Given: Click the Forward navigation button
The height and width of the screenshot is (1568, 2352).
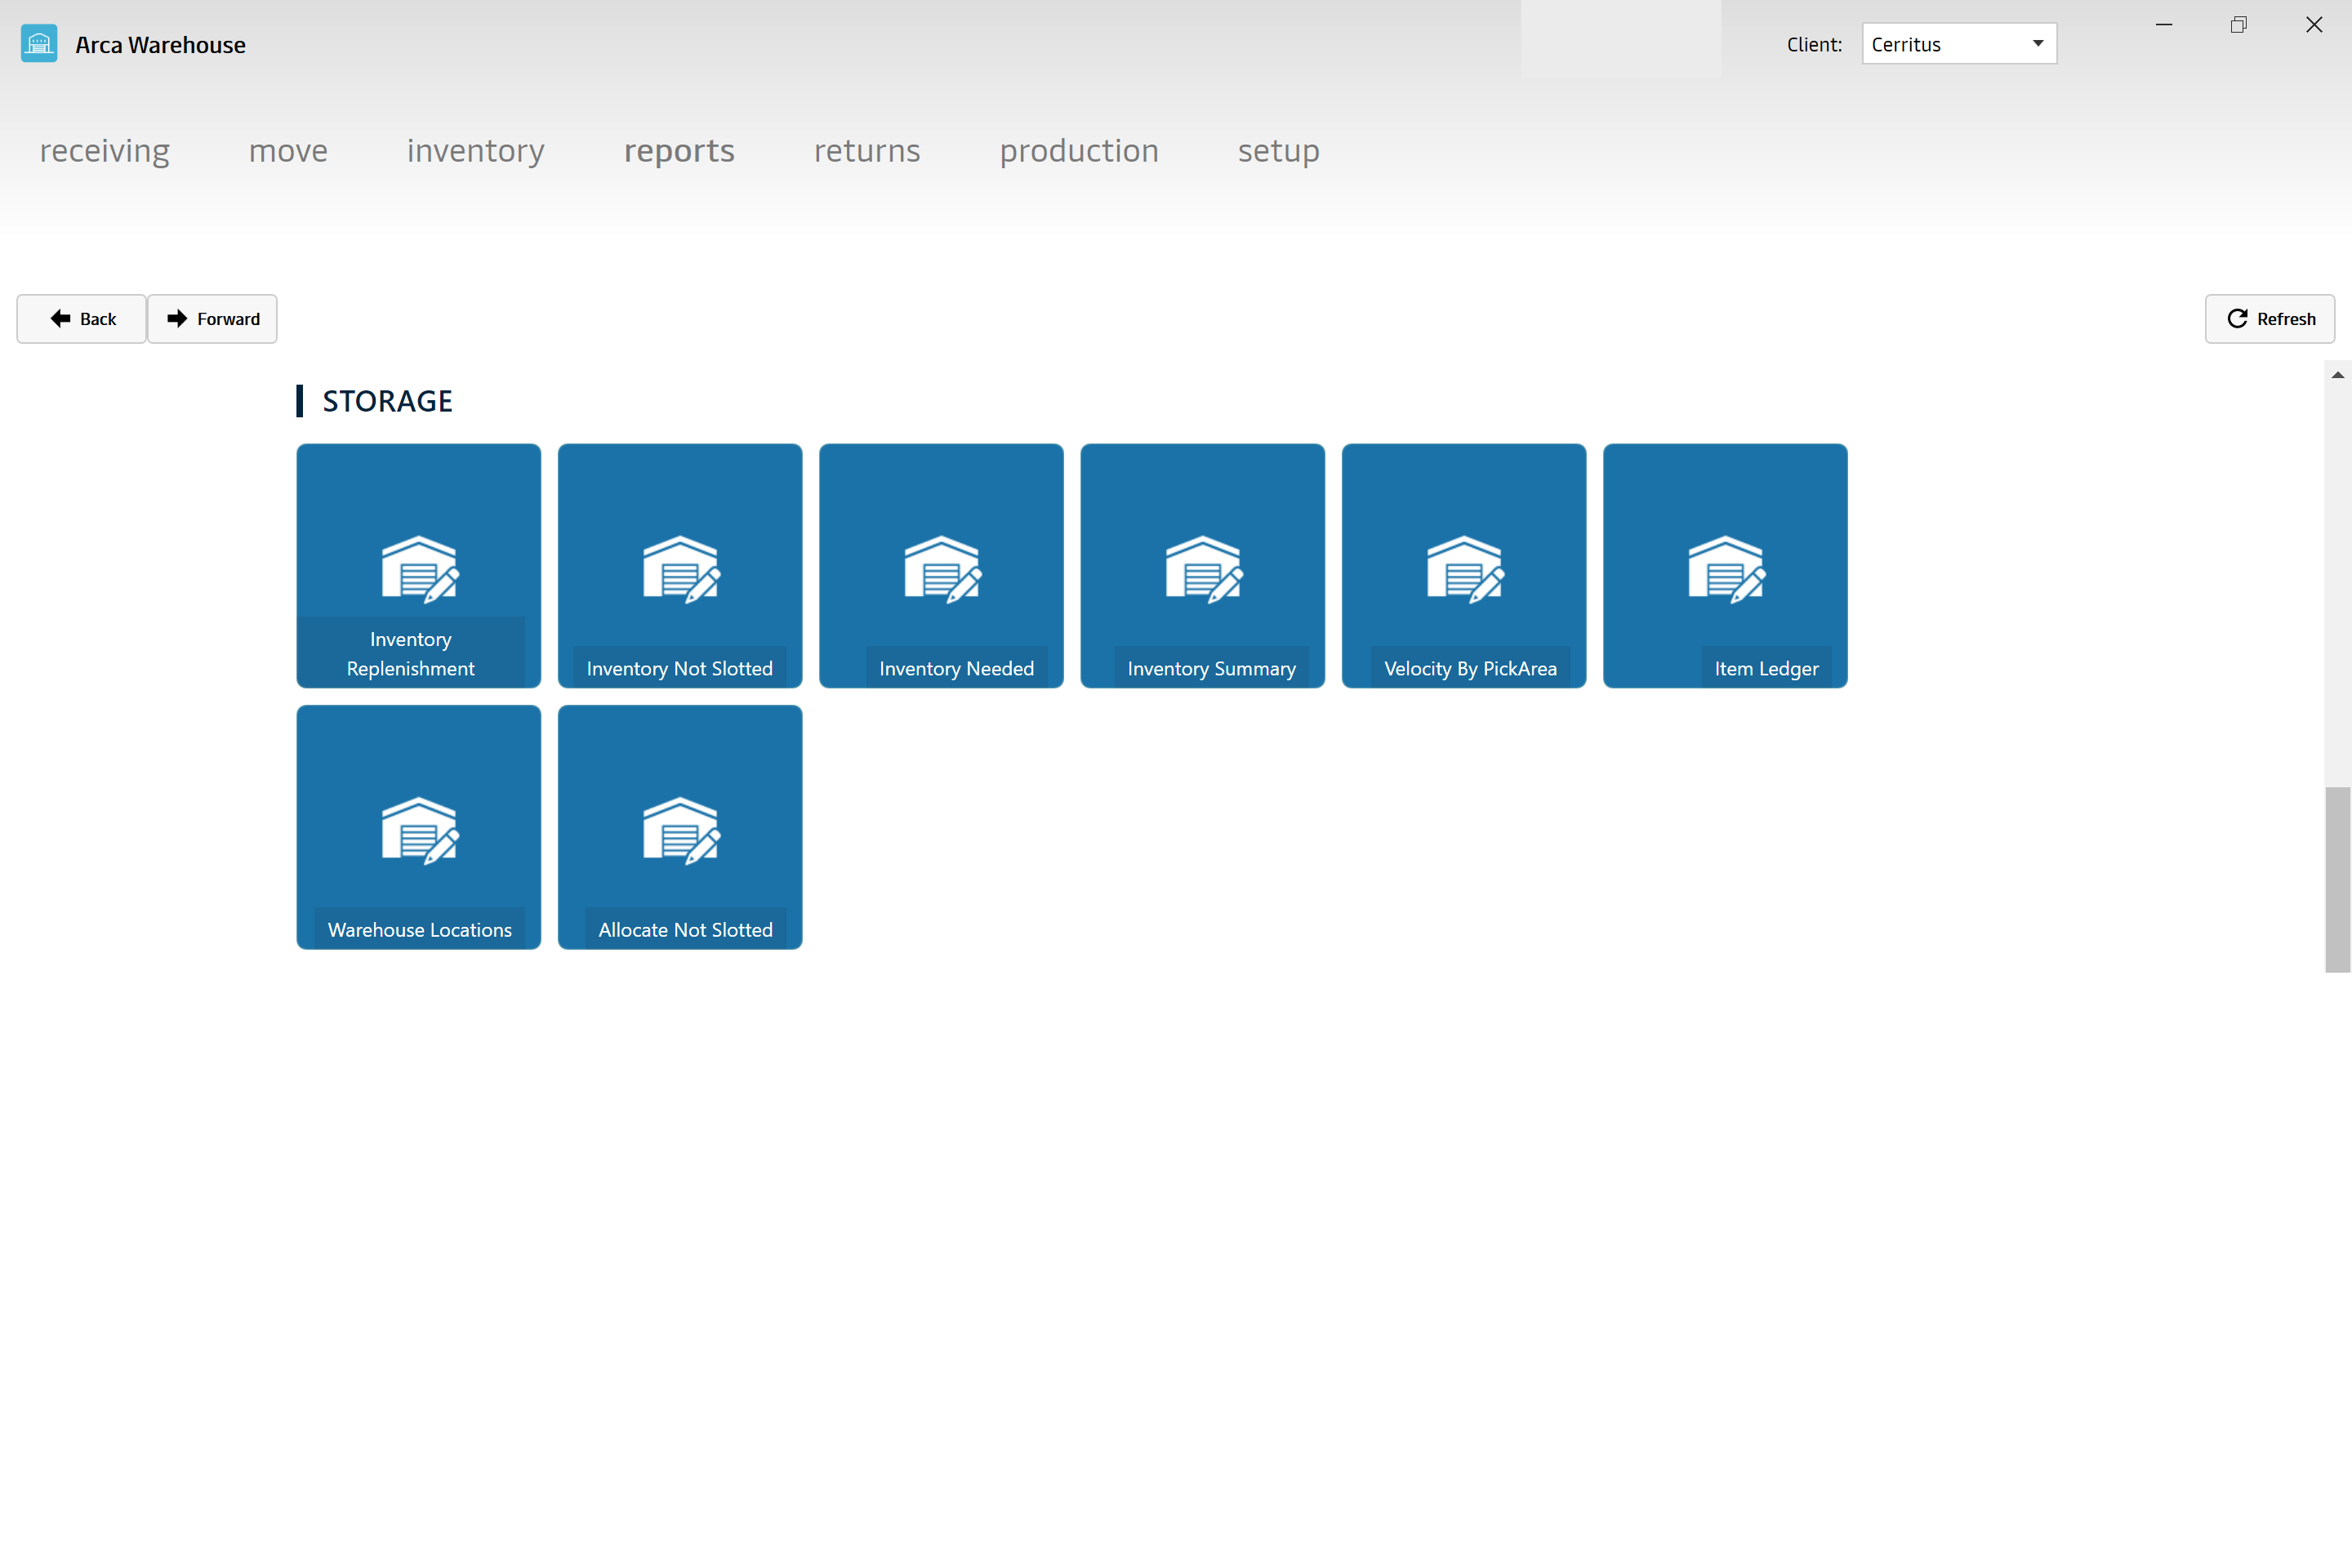Looking at the screenshot, I should click(212, 319).
